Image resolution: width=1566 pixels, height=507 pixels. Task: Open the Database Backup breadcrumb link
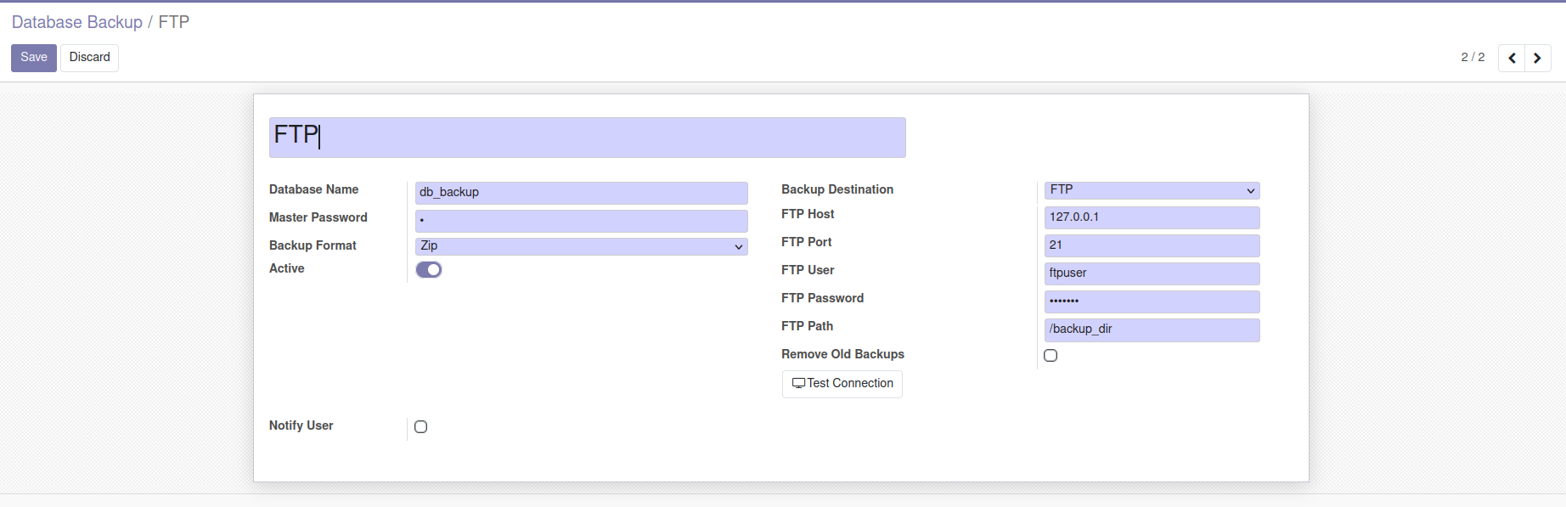(77, 22)
